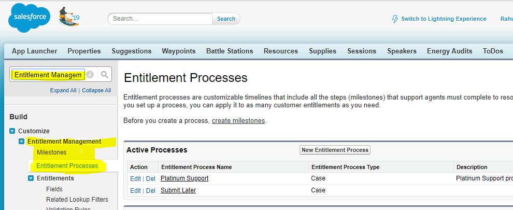Viewport: 513px width, 210px height.
Task: Switch to the Battle Stations tab
Action: [230, 51]
